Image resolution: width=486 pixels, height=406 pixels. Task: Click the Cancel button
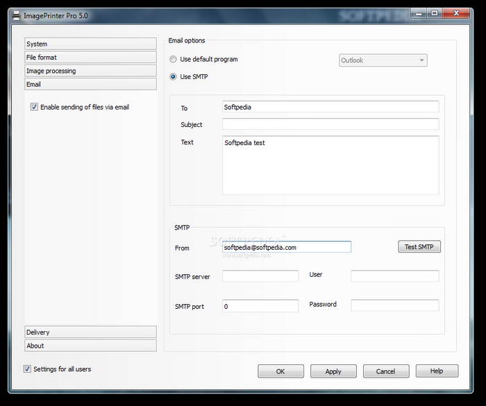point(386,371)
